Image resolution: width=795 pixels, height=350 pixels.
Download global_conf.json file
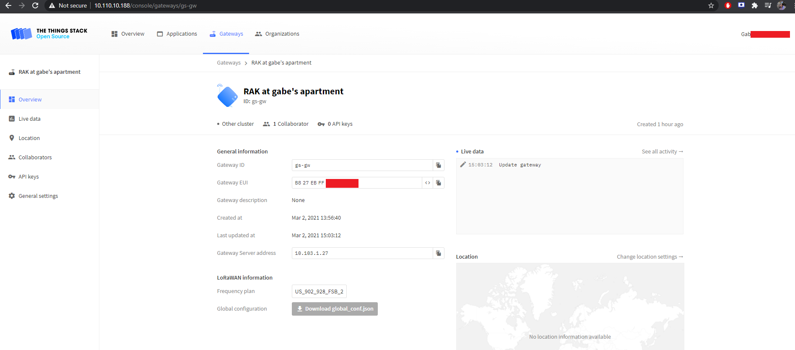click(x=335, y=309)
